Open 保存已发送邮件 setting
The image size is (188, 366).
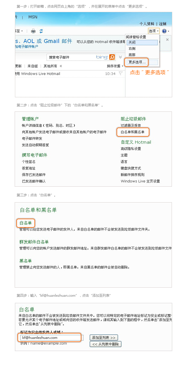[34, 175]
